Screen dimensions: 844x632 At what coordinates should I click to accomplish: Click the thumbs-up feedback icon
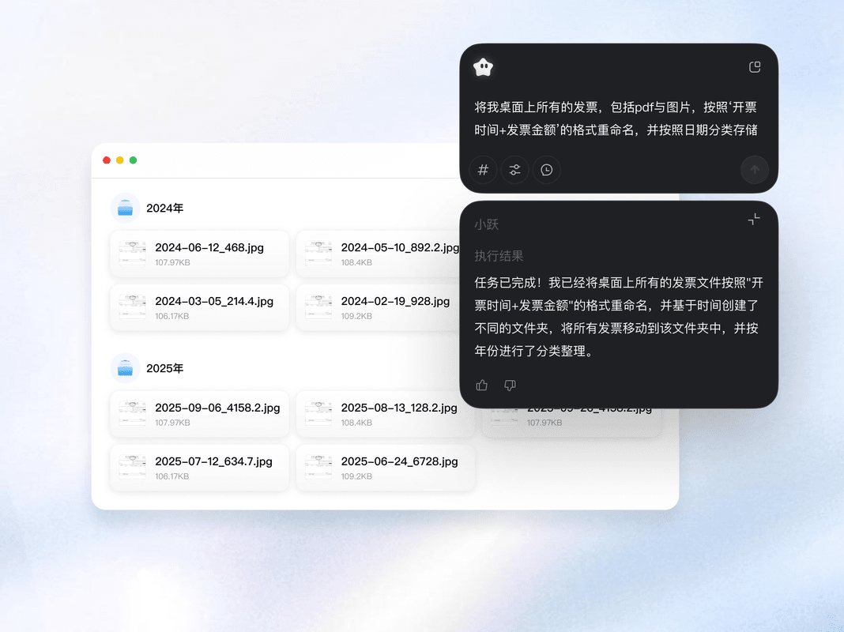(x=482, y=385)
